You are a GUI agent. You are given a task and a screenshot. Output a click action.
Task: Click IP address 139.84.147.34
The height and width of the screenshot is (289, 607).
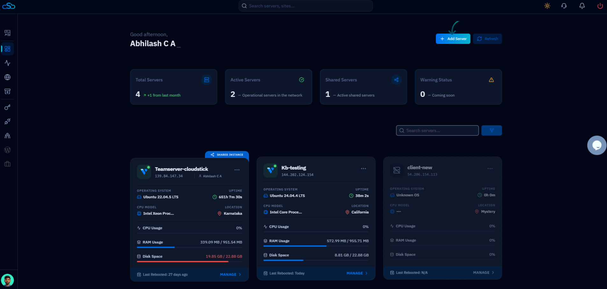[169, 176]
